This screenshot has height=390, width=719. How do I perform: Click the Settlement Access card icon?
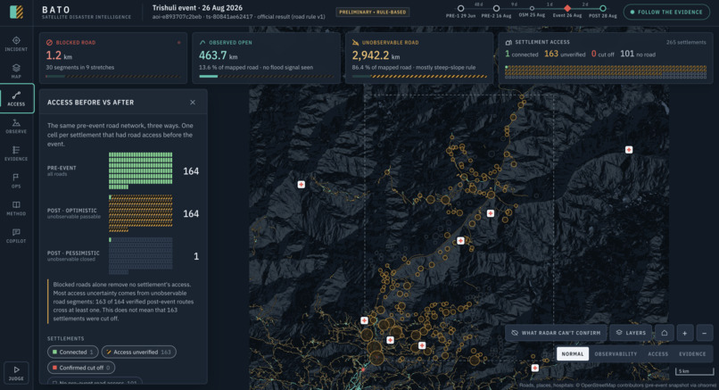[x=508, y=42]
